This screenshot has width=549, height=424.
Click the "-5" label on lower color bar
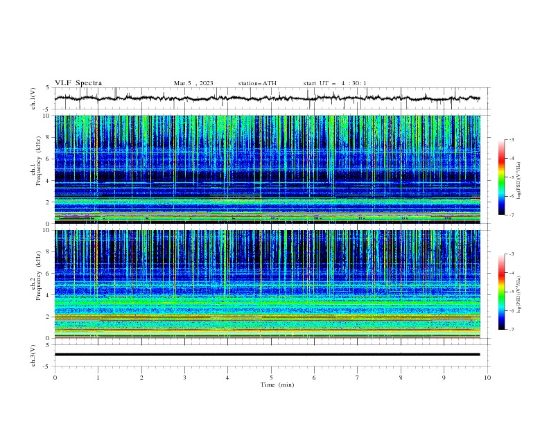pos(511,292)
